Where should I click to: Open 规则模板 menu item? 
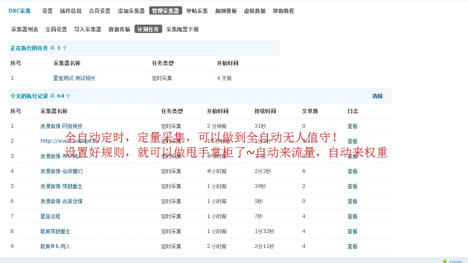(226, 11)
